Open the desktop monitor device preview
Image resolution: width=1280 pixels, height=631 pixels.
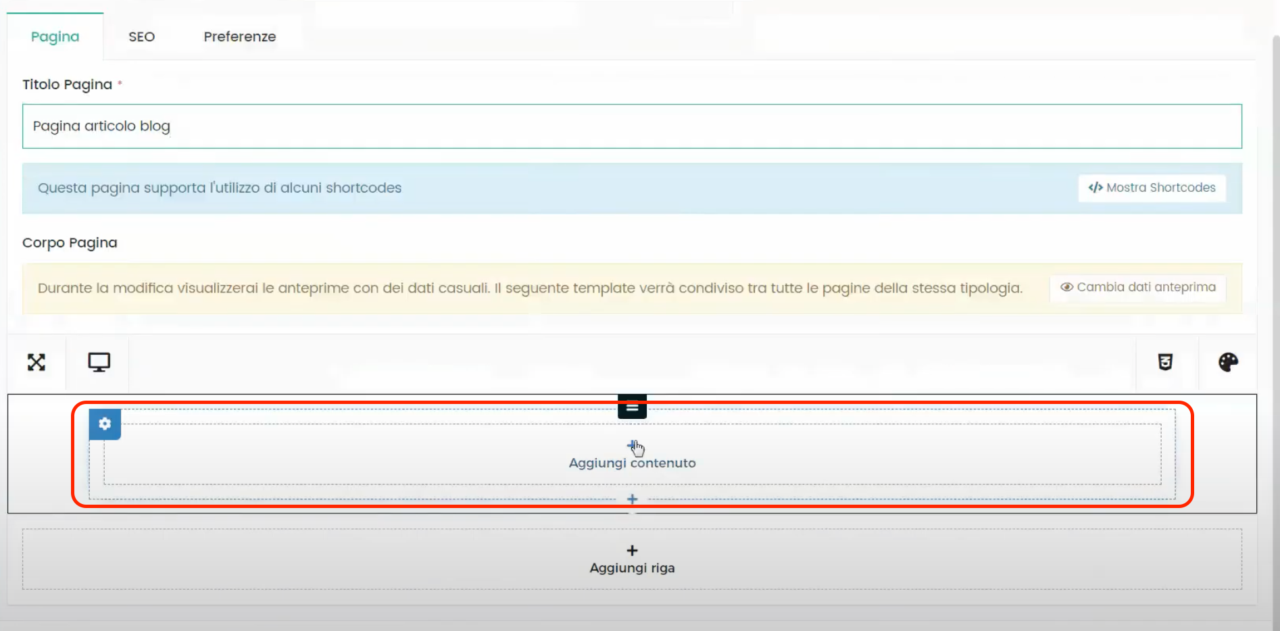coord(99,363)
